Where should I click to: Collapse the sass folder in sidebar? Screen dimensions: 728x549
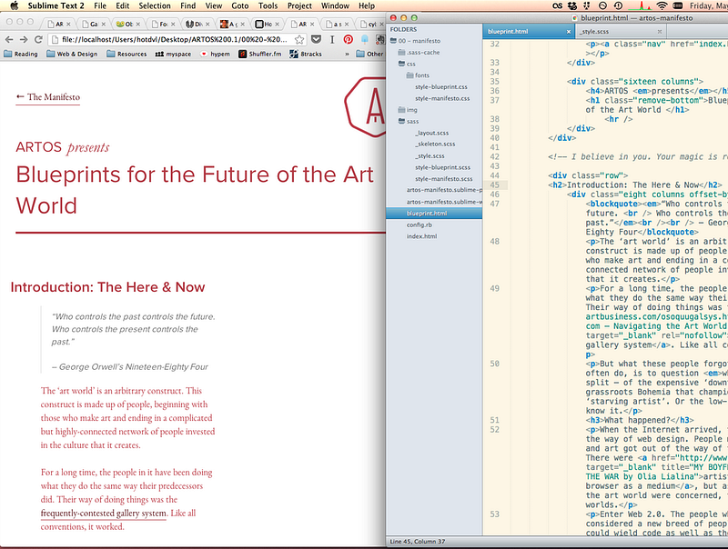pyautogui.click(x=399, y=121)
